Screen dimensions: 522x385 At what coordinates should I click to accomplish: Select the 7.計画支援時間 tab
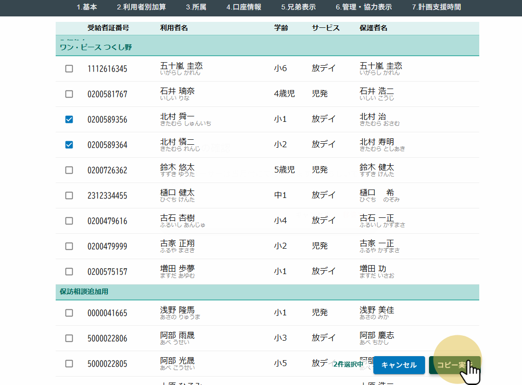(x=436, y=7)
